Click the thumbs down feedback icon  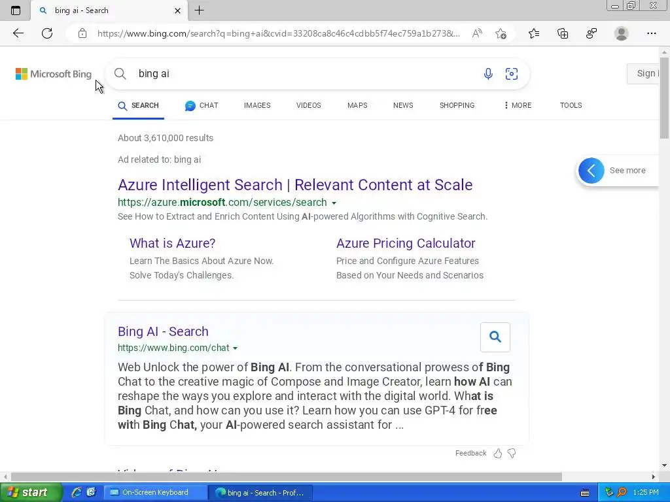pos(512,453)
